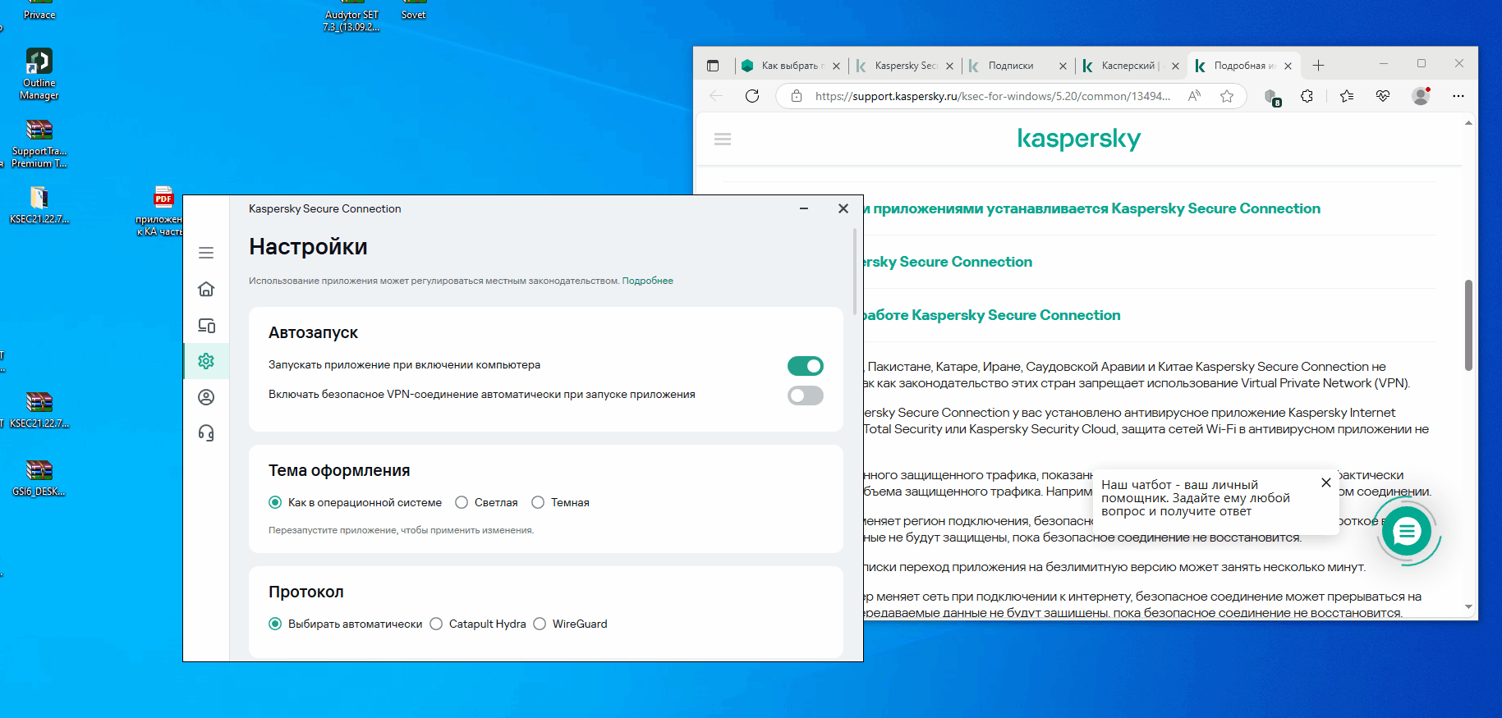Click the settings window scrollbar
The image size is (1502, 718).
[x=855, y=272]
